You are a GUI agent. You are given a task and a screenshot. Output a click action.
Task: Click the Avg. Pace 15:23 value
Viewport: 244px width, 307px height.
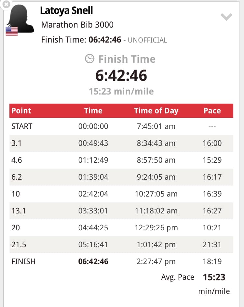point(214,277)
